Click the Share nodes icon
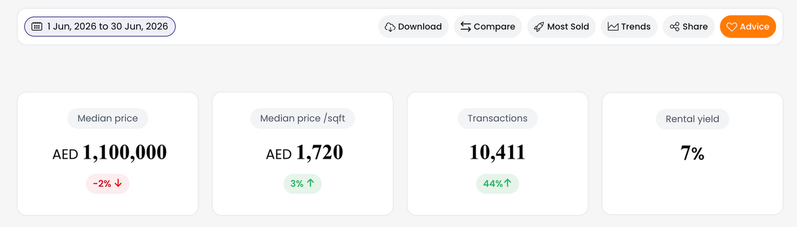Image resolution: width=797 pixels, height=227 pixels. tap(675, 27)
